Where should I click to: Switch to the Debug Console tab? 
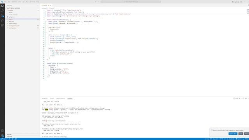pyautogui.click(x=61, y=98)
